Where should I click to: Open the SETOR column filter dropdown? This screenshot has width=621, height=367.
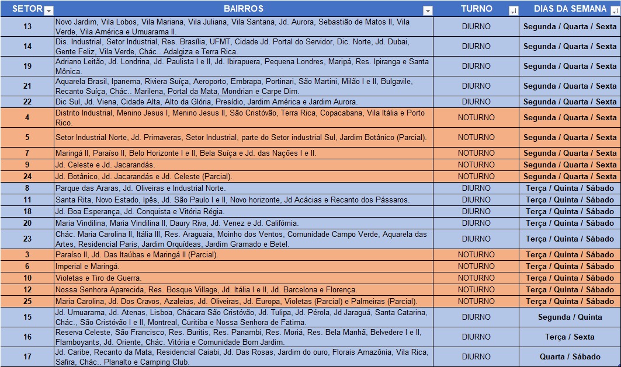[48, 11]
